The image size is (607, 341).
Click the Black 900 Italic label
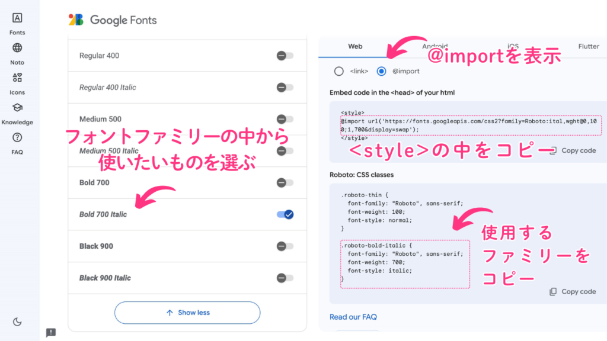[105, 278]
